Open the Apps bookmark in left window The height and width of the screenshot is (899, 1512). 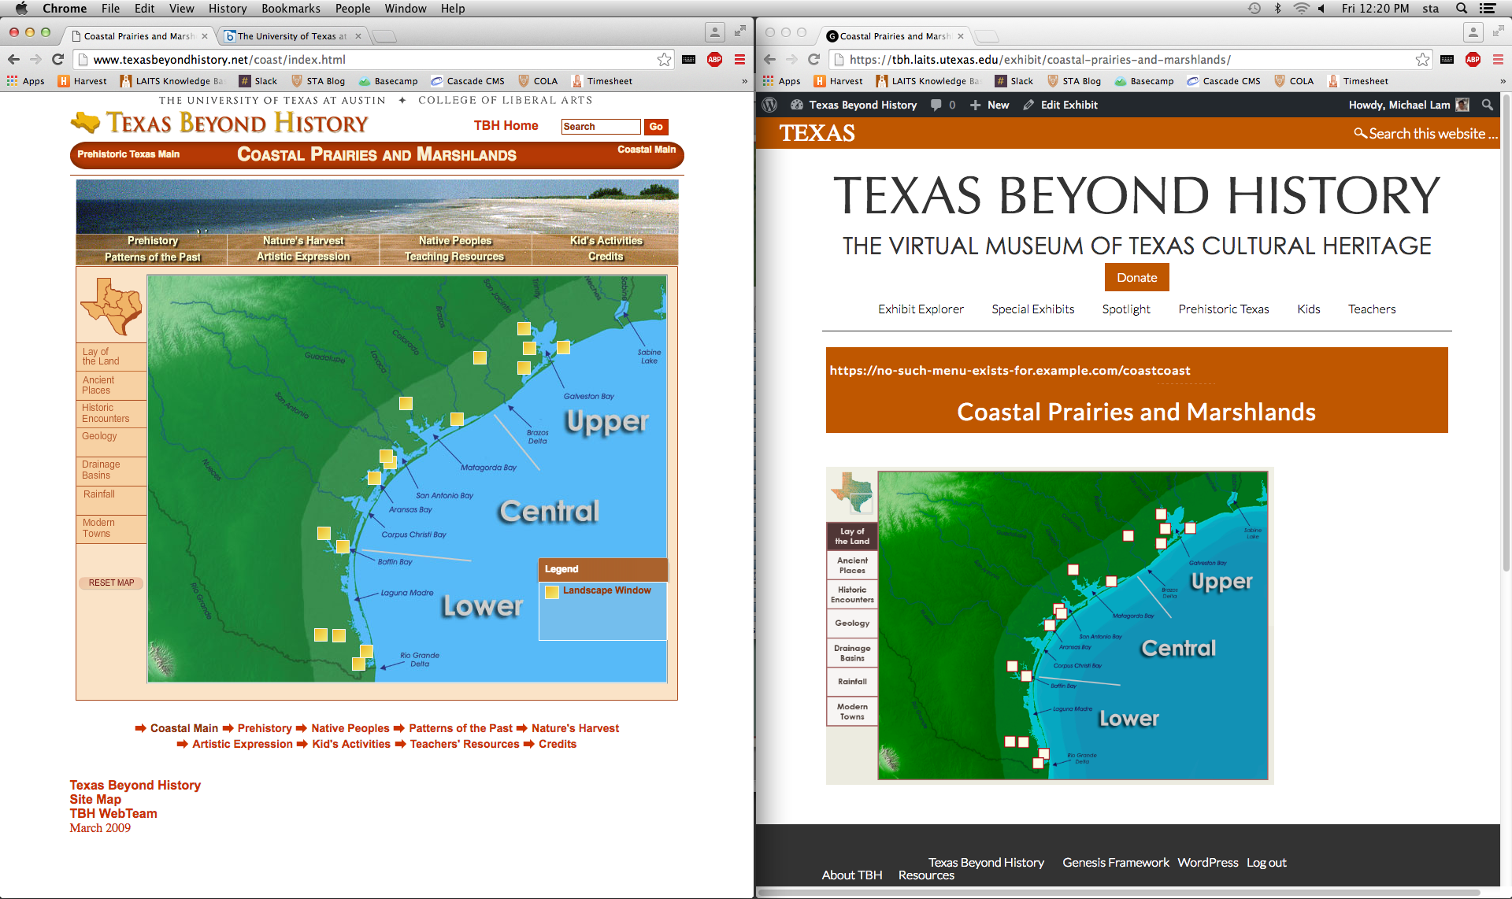[26, 81]
